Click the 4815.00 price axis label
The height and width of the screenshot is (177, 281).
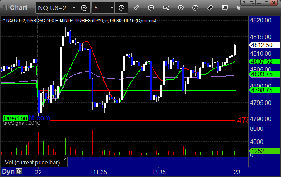click(261, 37)
